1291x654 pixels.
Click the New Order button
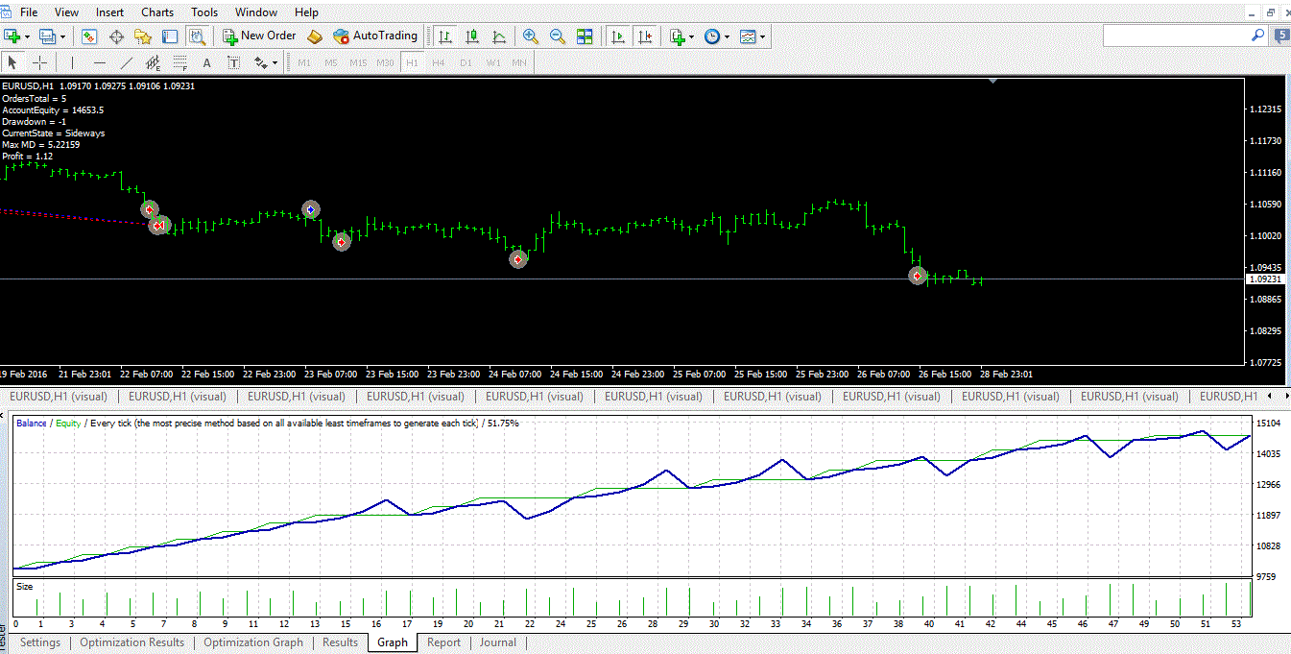[259, 36]
